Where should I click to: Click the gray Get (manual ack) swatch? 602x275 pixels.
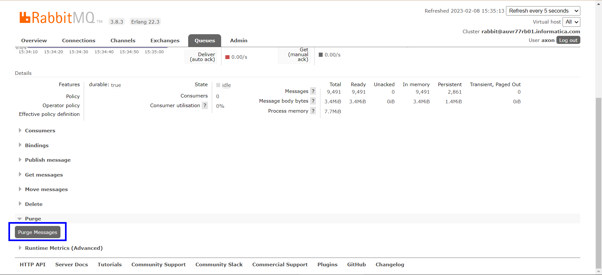pyautogui.click(x=321, y=55)
